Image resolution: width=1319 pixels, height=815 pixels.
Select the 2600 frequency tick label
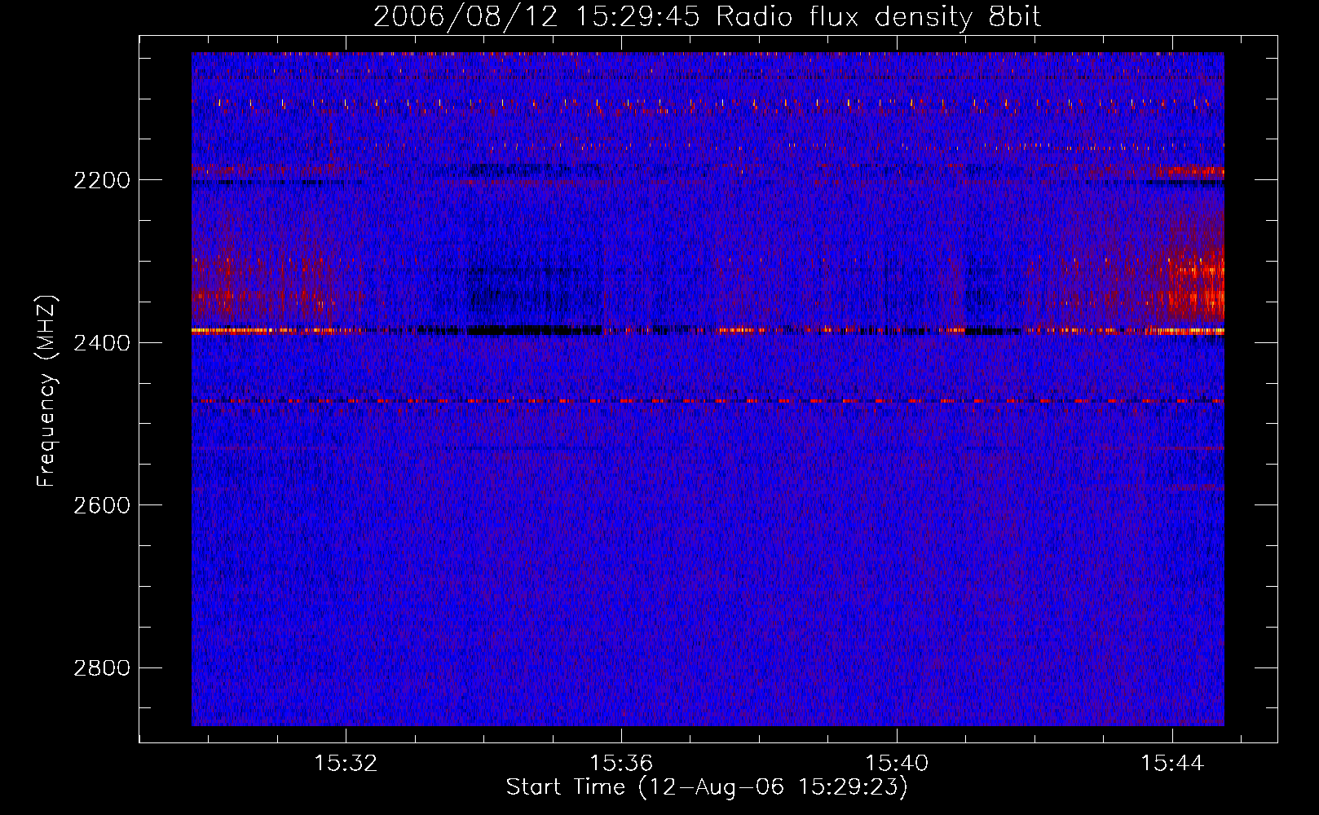(102, 505)
